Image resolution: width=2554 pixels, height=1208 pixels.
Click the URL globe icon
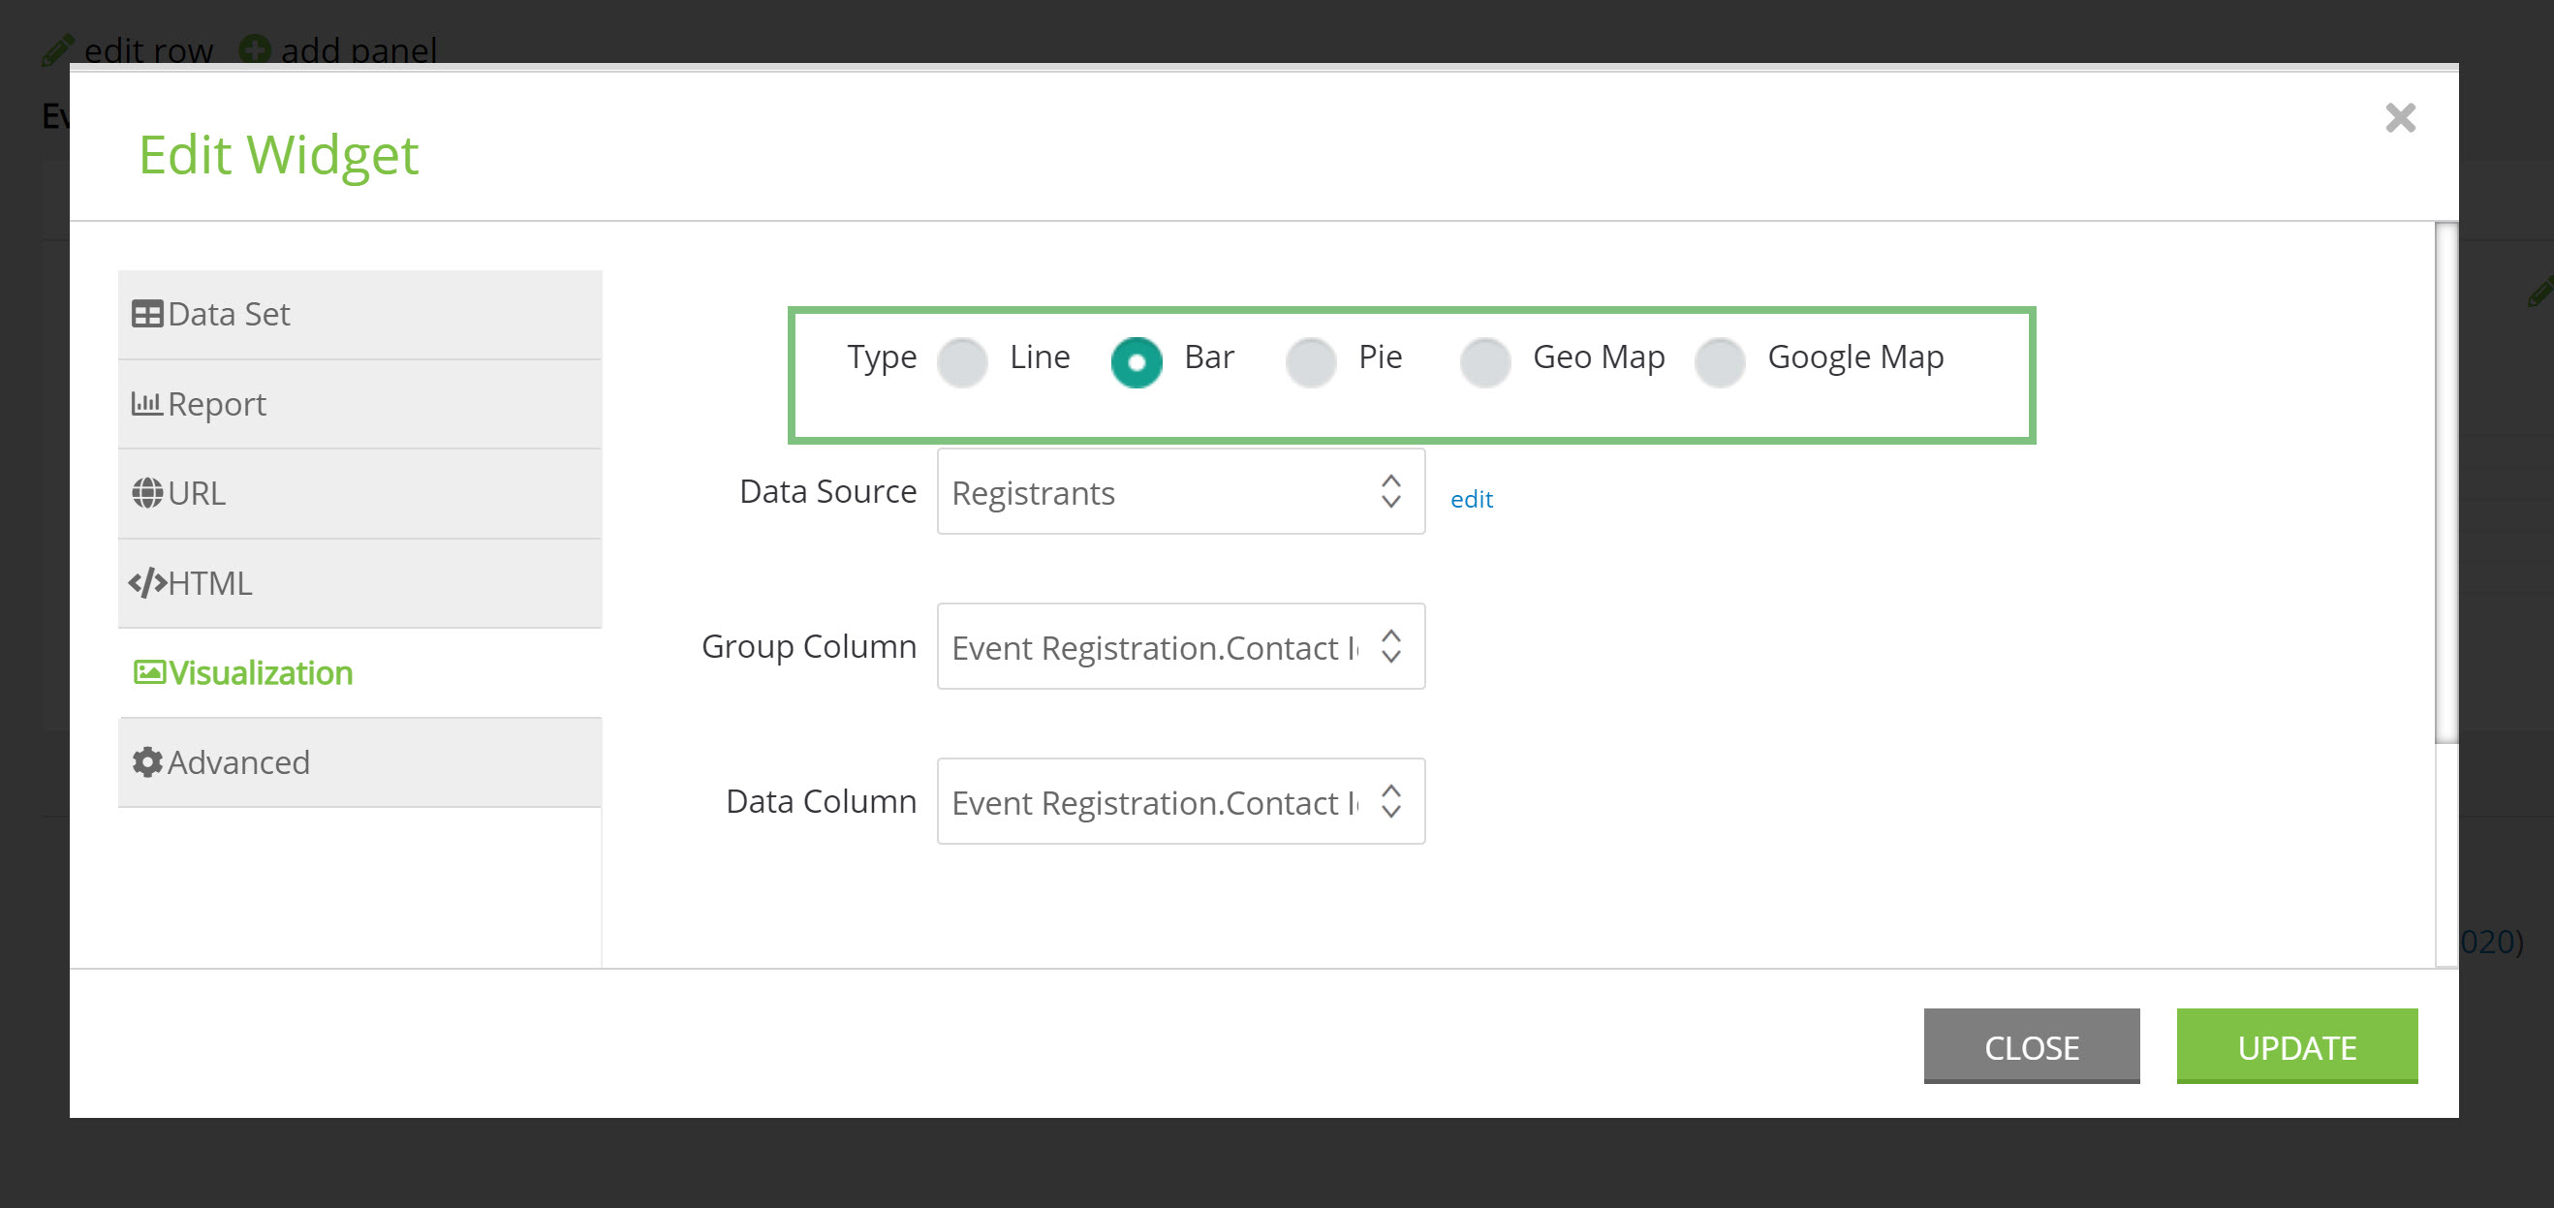tap(146, 492)
